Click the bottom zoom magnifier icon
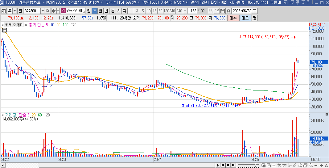Screen dimensions: 329x168 click(x=310, y=165)
